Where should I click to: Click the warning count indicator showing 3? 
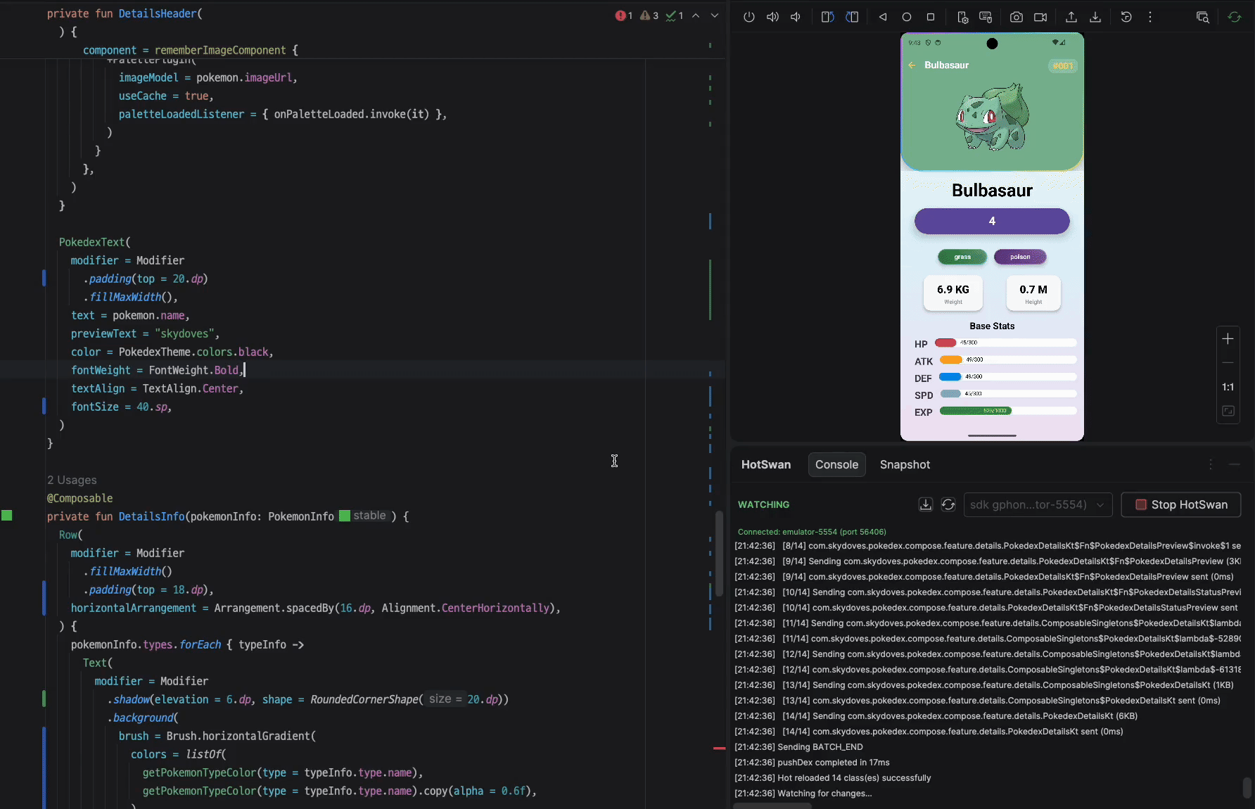click(649, 15)
